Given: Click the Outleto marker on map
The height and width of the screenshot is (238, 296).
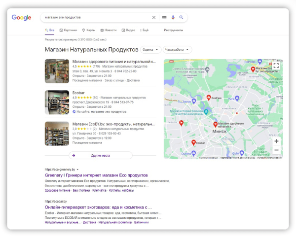Looking at the screenshot, I should tap(193, 153).
